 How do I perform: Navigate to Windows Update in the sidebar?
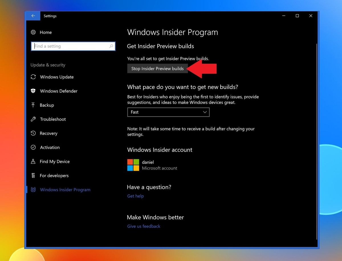pyautogui.click(x=56, y=77)
